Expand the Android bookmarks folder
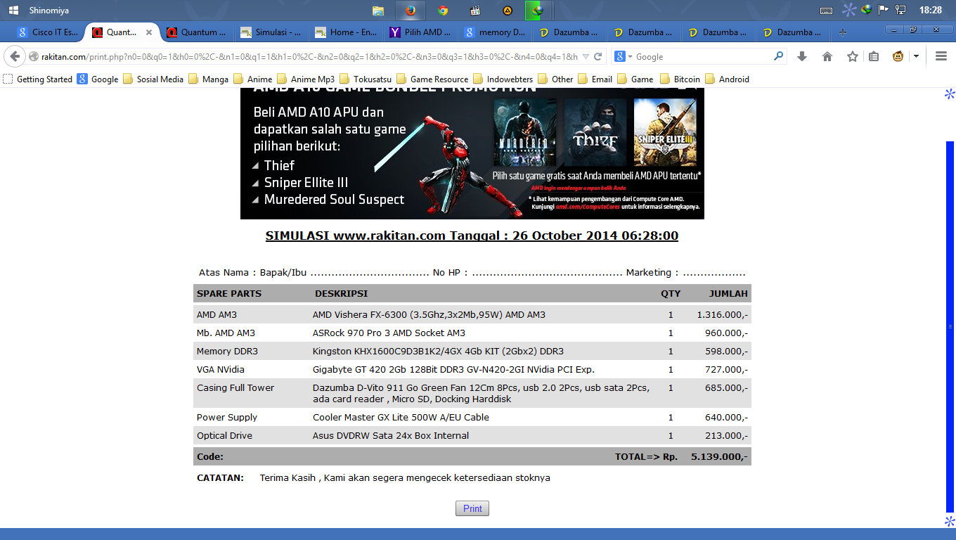This screenshot has width=956, height=540. [727, 79]
